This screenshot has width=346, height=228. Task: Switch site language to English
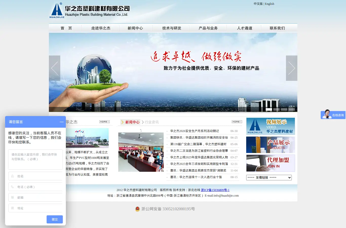coord(270,4)
